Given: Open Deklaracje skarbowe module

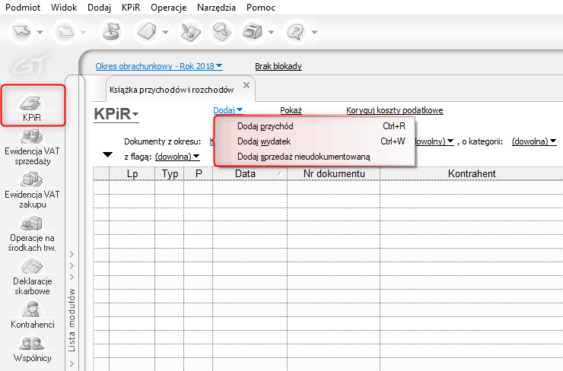Looking at the screenshot, I should [32, 277].
